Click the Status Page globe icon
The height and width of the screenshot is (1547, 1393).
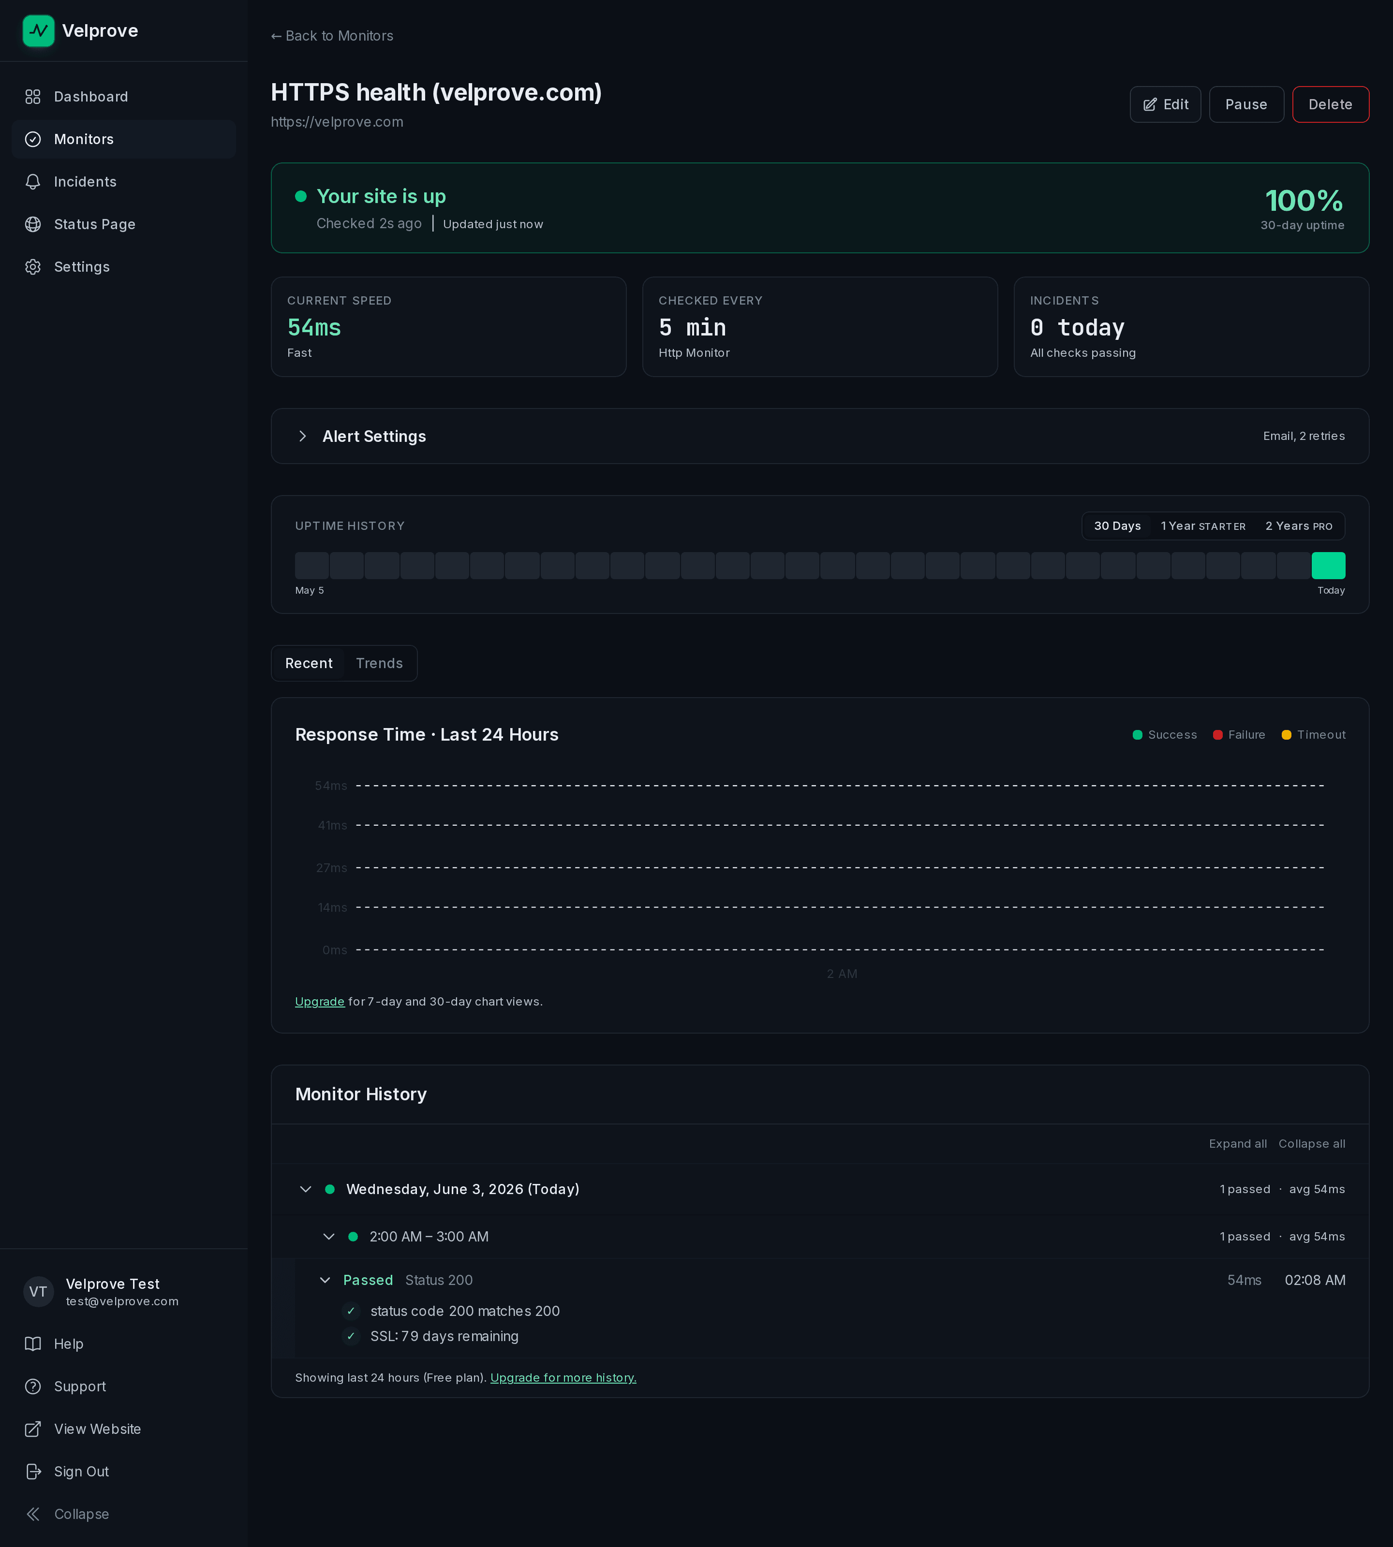point(33,224)
